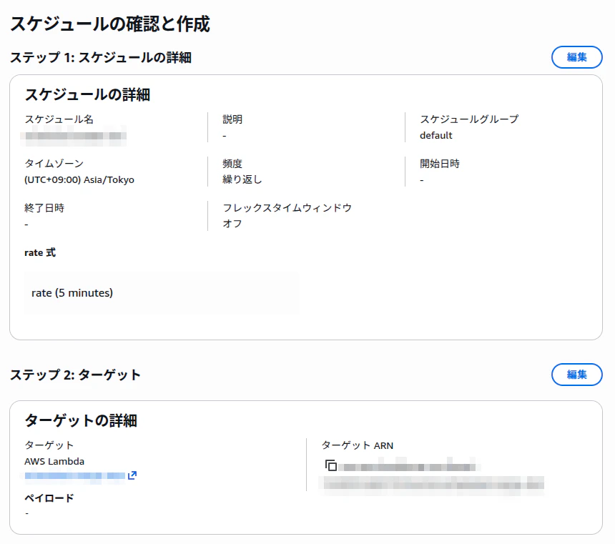Click the 編集 button for ステップ 2
Image resolution: width=615 pixels, height=544 pixels.
[x=576, y=375]
